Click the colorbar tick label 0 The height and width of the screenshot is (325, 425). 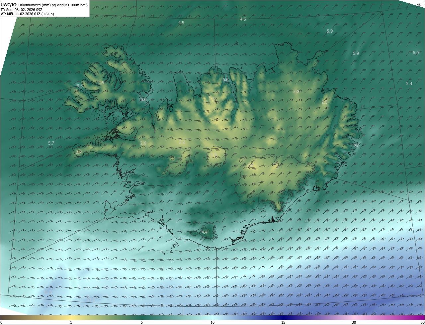1,322
